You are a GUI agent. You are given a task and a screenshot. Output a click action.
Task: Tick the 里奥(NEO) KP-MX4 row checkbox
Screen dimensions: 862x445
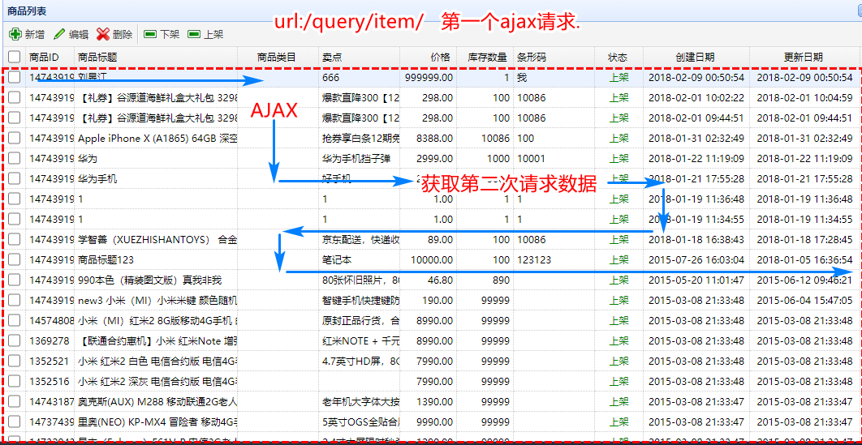[15, 422]
